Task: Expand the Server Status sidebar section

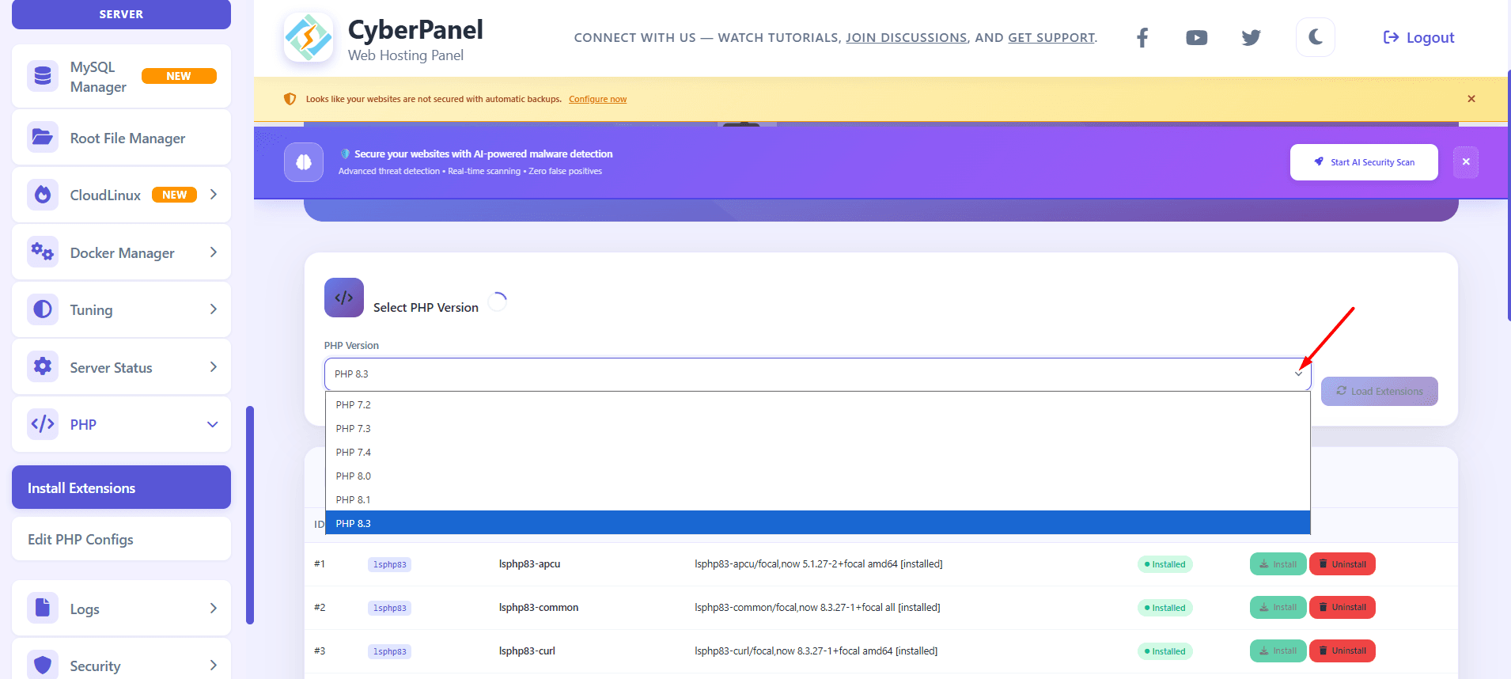Action: click(213, 367)
